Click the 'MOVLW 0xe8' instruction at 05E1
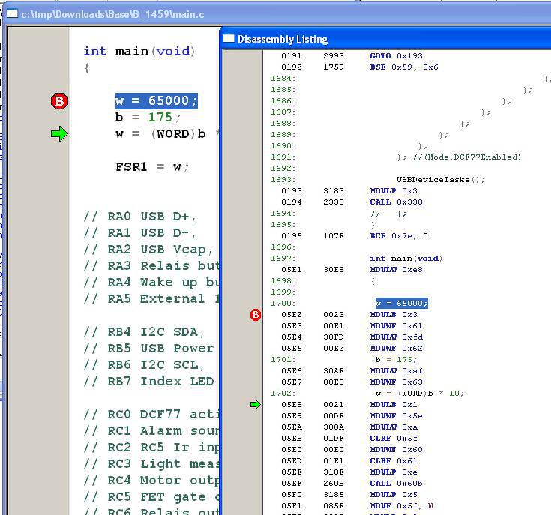 396,269
